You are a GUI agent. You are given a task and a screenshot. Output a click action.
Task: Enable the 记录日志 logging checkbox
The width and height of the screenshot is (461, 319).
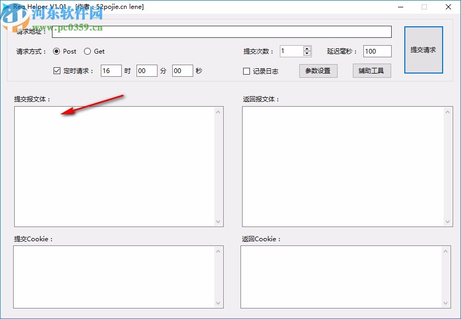tap(246, 71)
